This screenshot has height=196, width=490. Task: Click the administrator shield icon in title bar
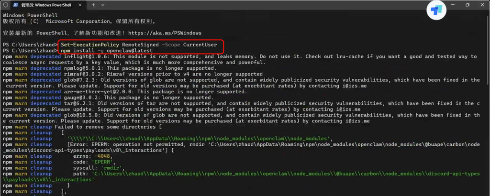(6, 5)
